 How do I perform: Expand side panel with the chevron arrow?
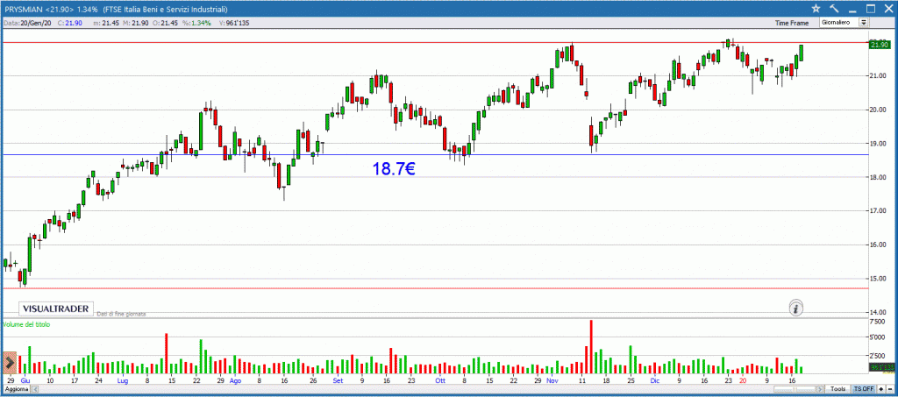click(x=9, y=363)
